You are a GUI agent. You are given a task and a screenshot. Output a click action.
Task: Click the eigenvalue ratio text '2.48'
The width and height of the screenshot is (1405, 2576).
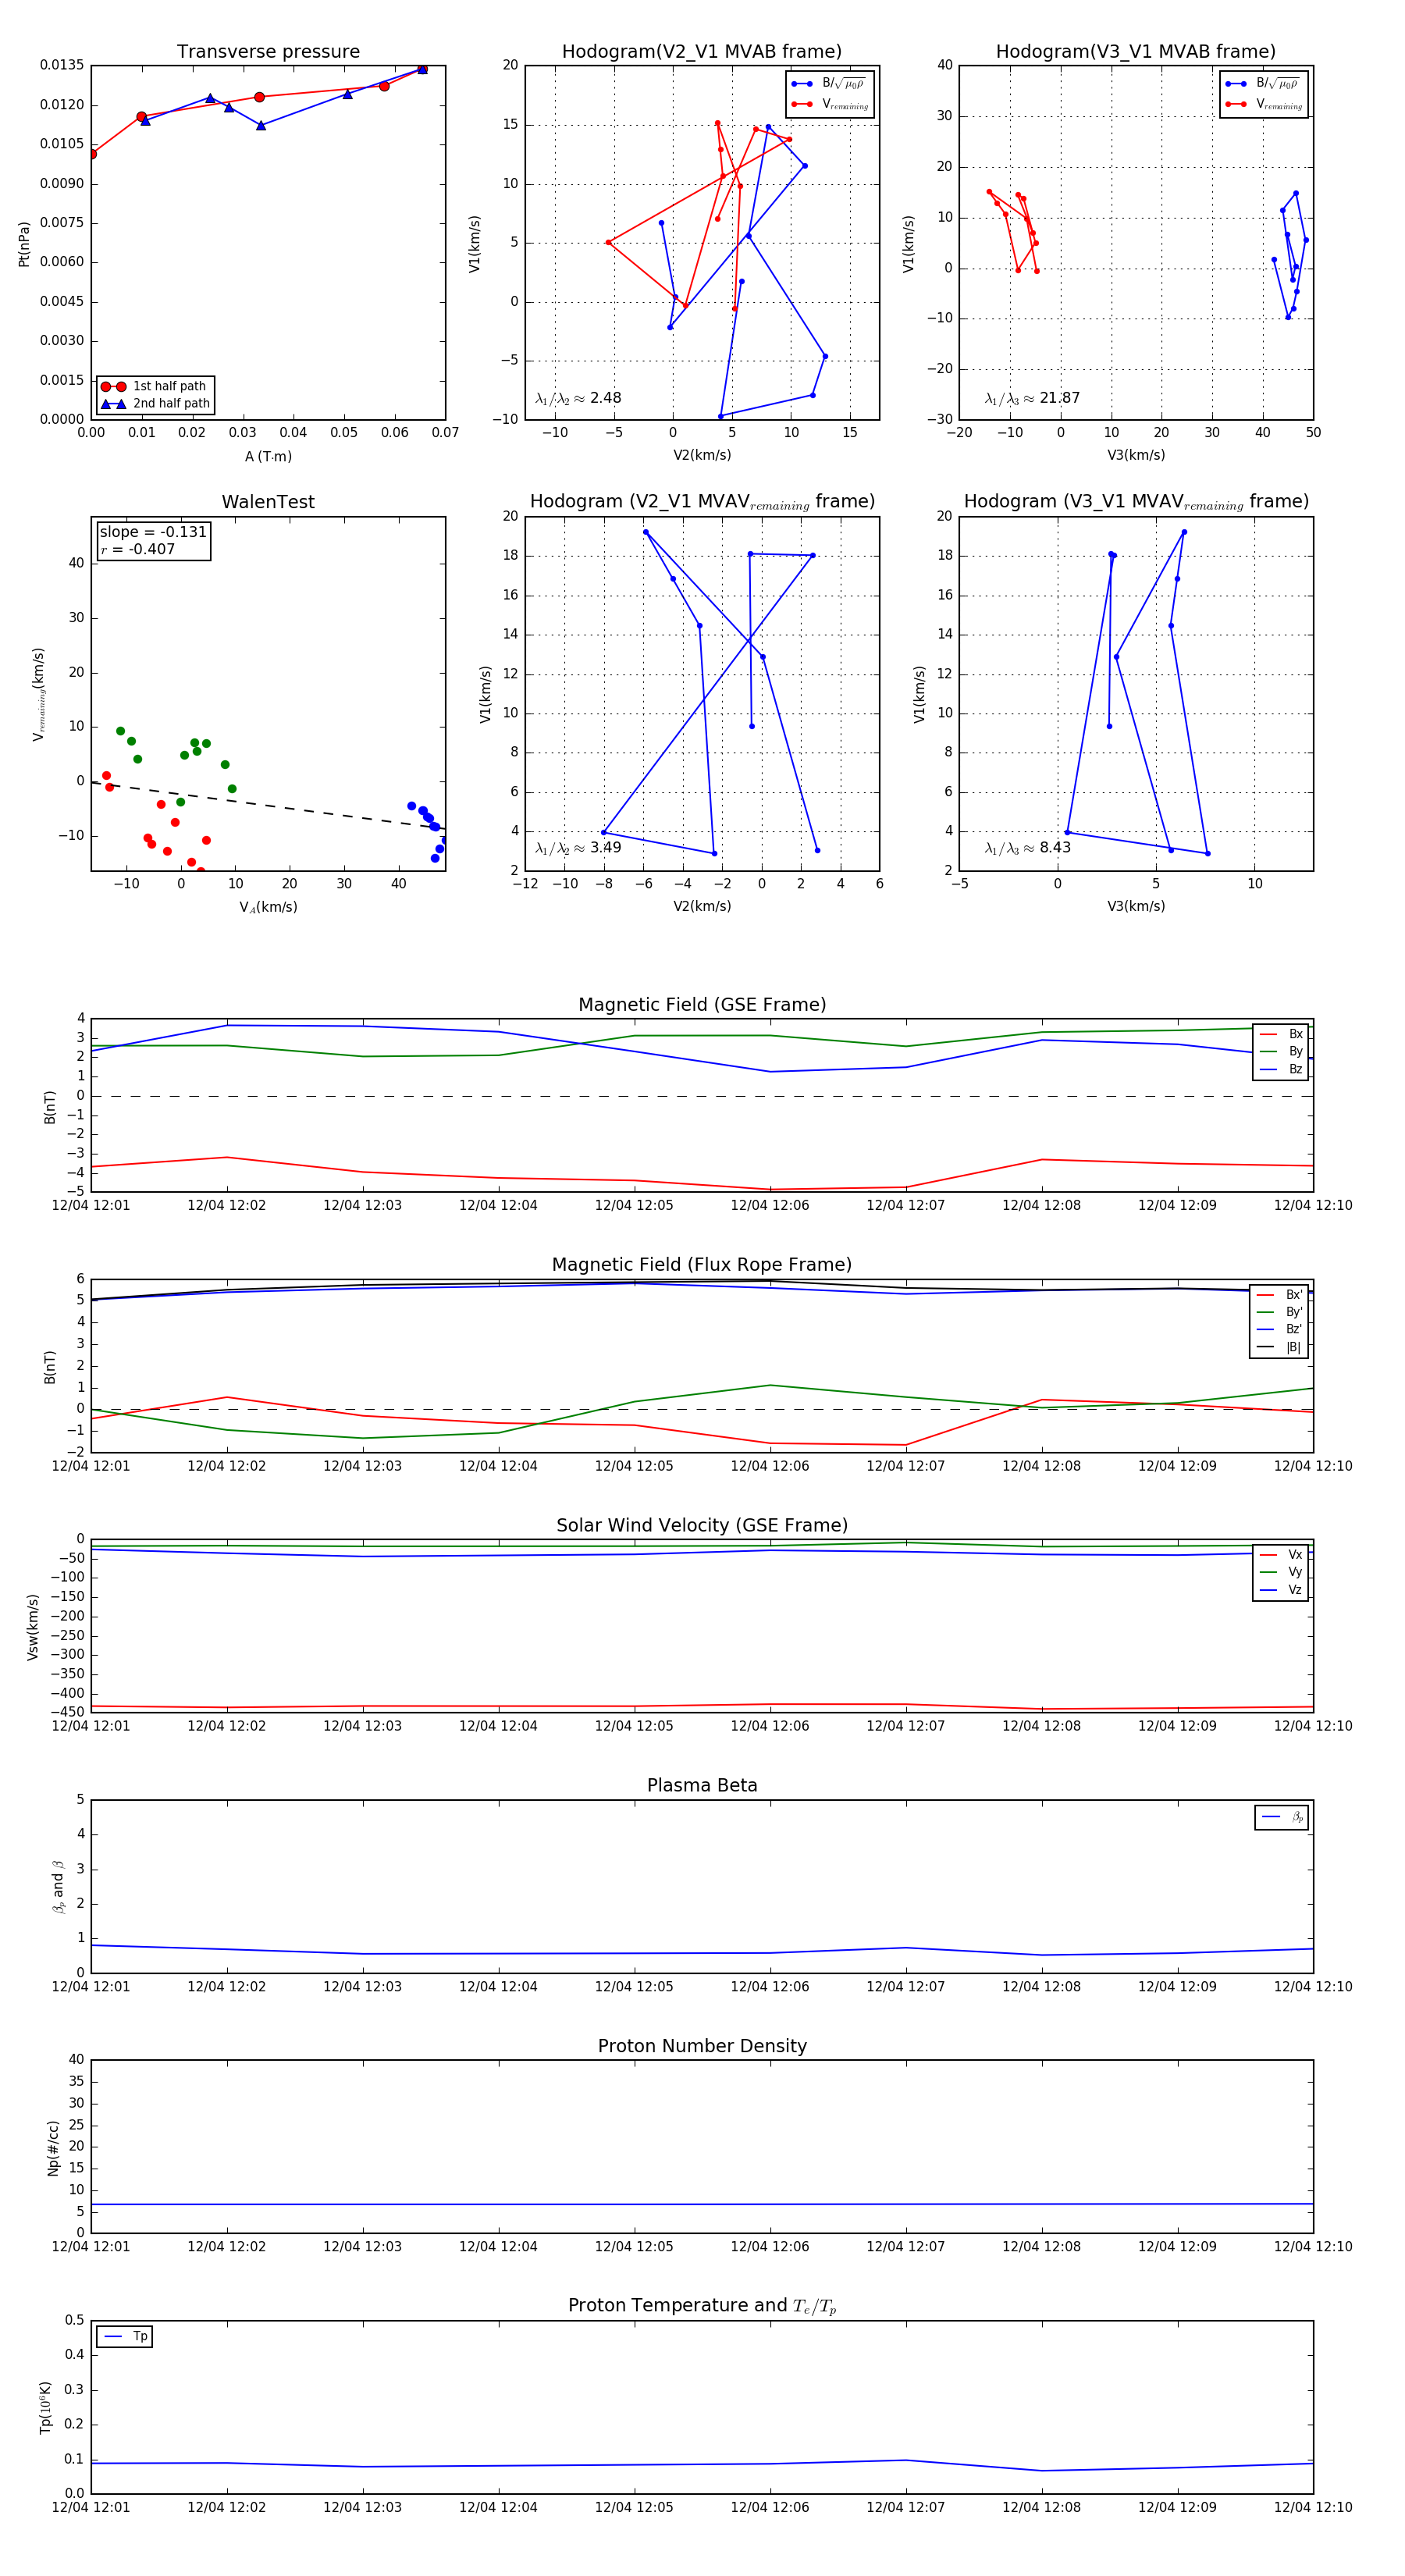point(606,398)
